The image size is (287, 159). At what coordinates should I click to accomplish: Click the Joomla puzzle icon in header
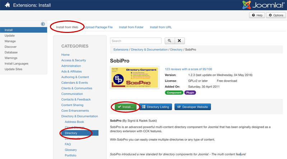pos(7,5)
